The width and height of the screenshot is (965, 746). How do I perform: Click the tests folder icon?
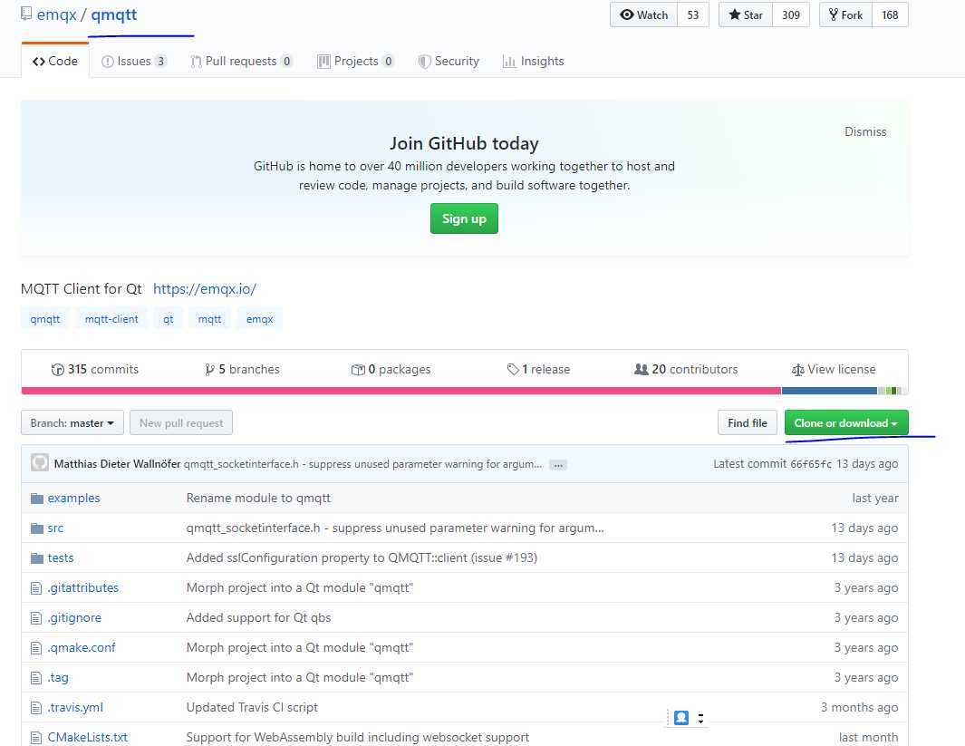(x=37, y=557)
